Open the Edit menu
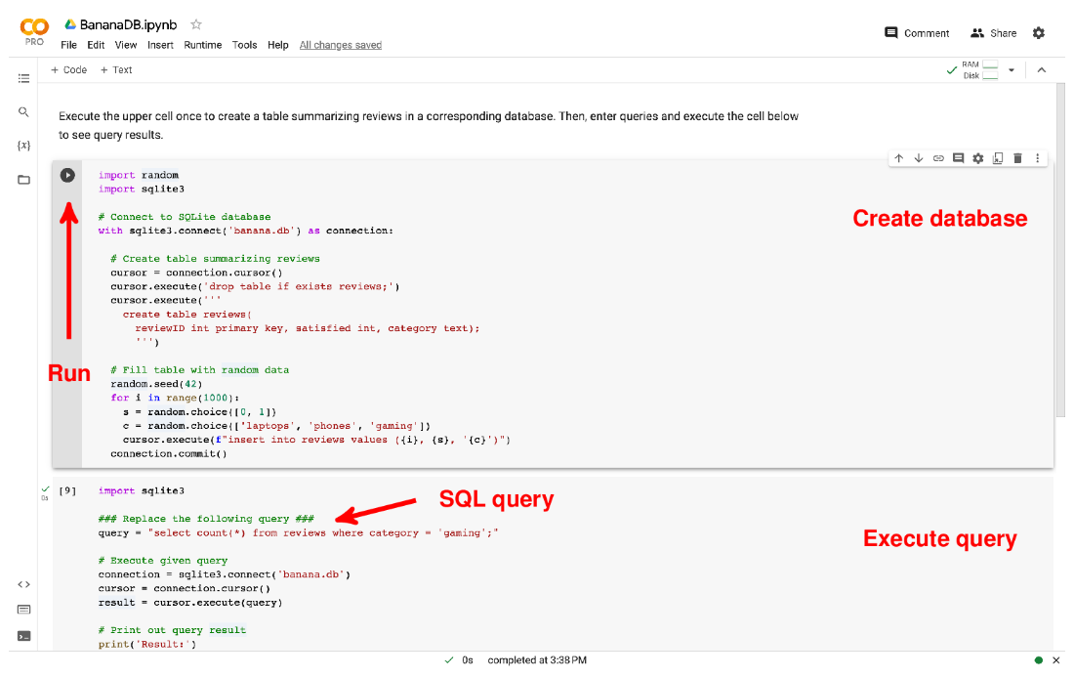Image resolution: width=1074 pixels, height=678 pixels. 96,45
